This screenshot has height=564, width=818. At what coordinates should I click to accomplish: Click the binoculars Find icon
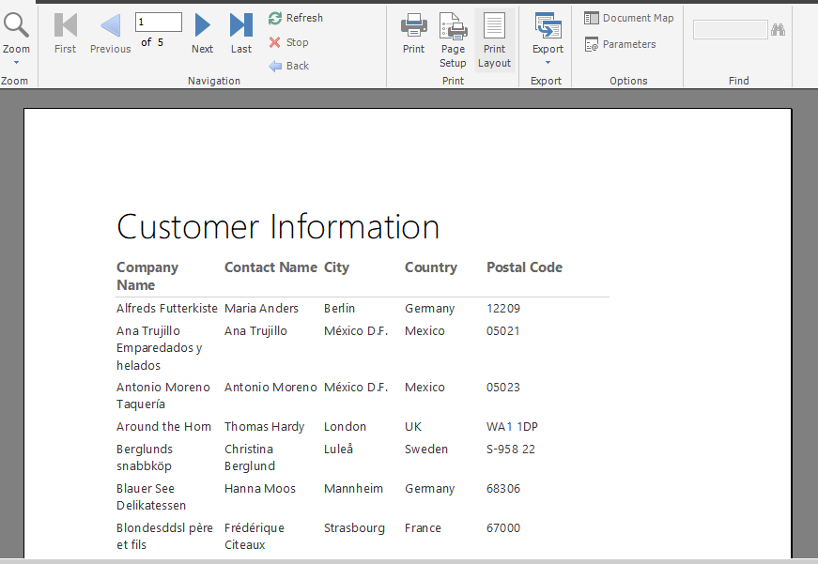coord(778,30)
